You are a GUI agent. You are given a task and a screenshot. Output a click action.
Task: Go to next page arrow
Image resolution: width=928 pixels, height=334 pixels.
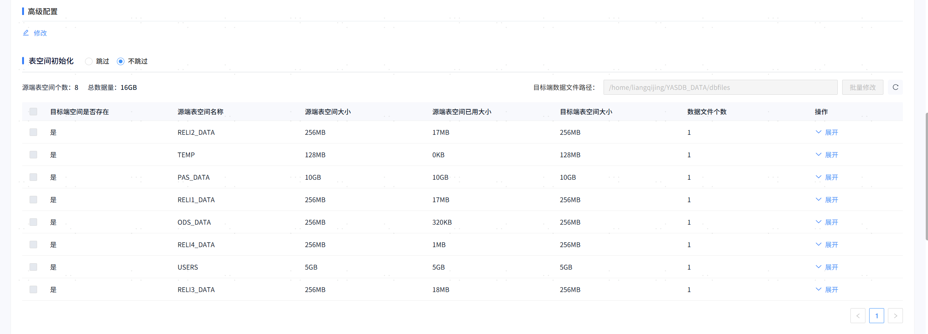[895, 316]
